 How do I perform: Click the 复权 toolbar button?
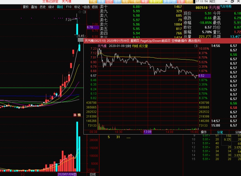click(x=26, y=7)
